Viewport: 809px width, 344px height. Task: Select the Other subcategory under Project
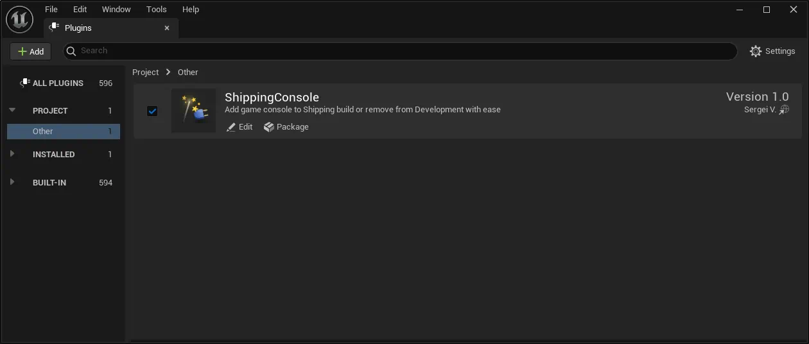(64, 131)
